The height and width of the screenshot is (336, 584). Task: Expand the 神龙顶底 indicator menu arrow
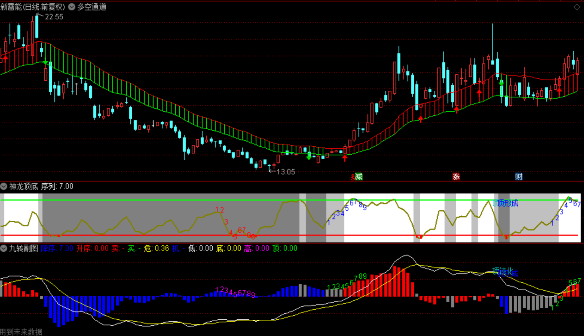tap(4, 186)
